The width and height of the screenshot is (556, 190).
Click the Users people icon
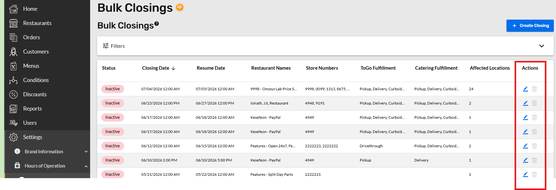tap(13, 123)
